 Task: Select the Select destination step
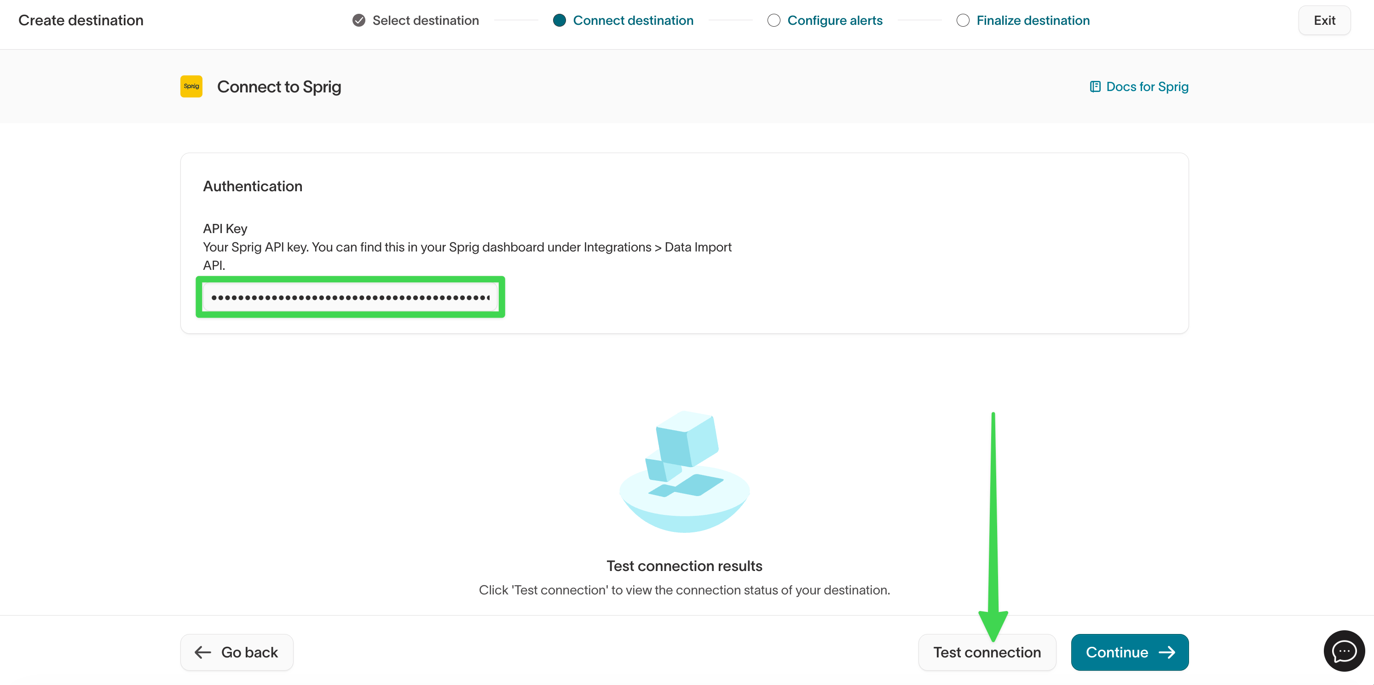pos(416,20)
